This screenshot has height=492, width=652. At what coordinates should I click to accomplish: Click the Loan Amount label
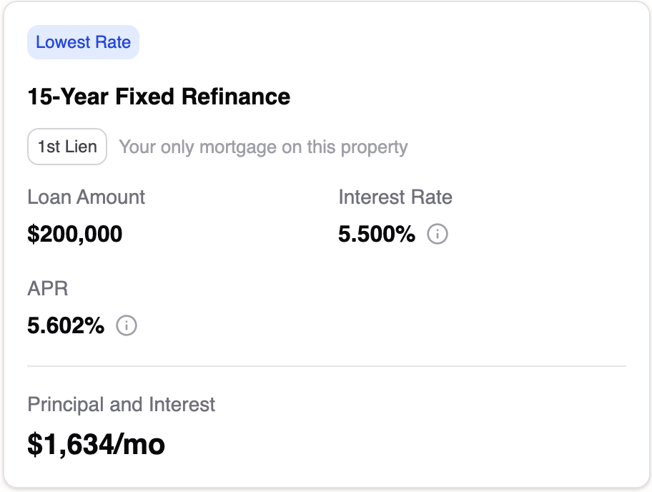(86, 197)
